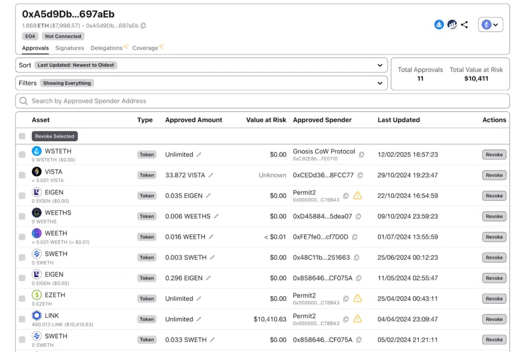Screen dimensions: 526x352
Task: Switch to the Signatures tab
Action: point(69,48)
